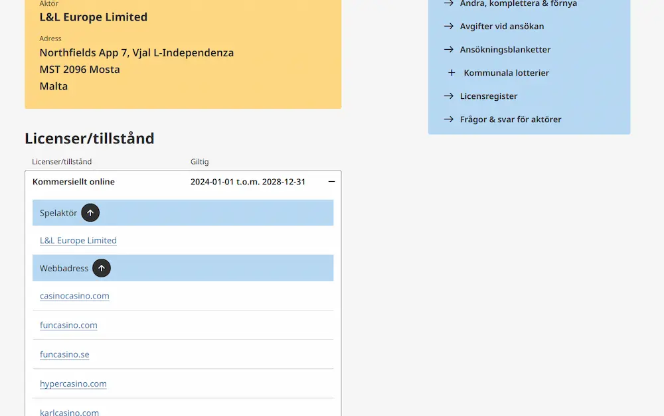Select the validity dates 2024-01-01 t.o.m. 2028-12-31
The height and width of the screenshot is (416, 664).
pyautogui.click(x=248, y=182)
